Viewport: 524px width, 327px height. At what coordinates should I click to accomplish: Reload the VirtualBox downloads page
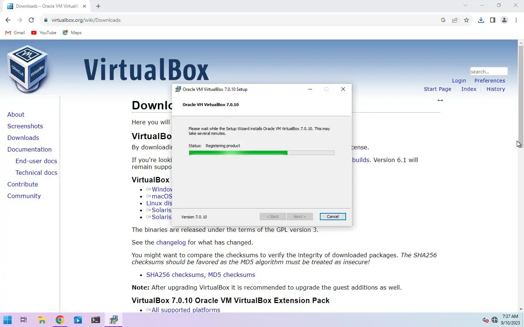31,20
